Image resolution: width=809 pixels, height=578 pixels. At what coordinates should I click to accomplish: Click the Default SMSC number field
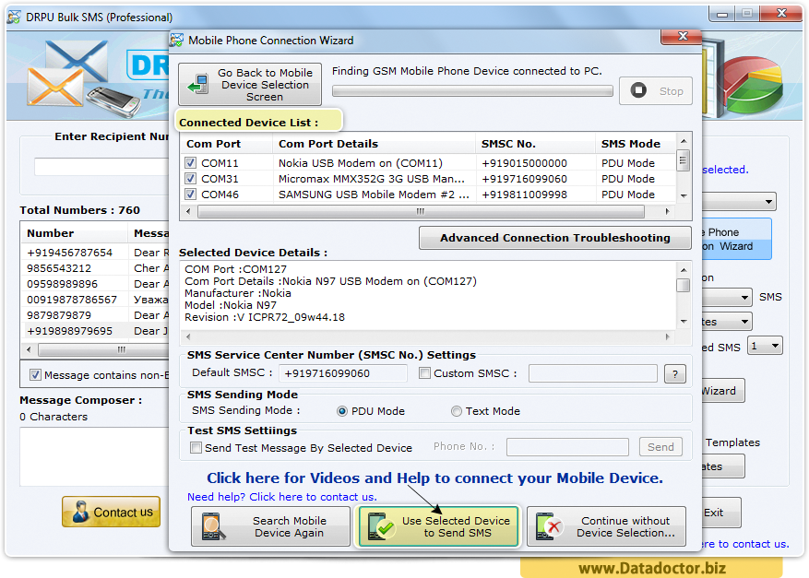click(x=342, y=373)
